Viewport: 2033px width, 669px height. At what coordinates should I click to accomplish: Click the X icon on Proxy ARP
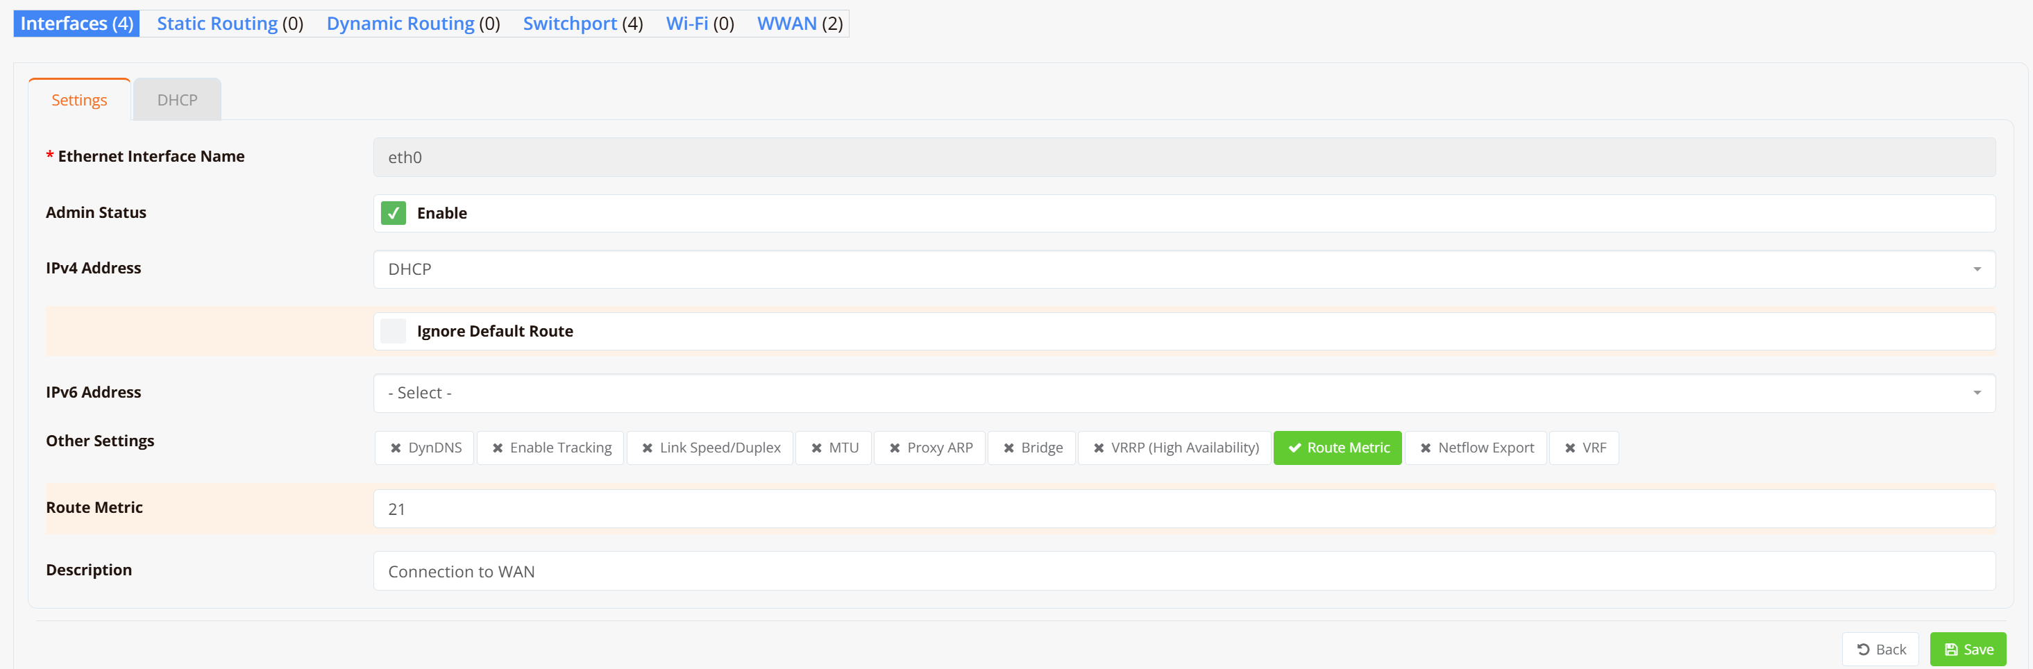pyautogui.click(x=894, y=448)
